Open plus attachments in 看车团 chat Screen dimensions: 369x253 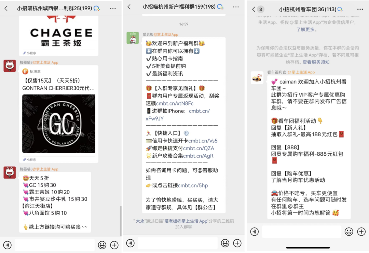tap(361, 231)
